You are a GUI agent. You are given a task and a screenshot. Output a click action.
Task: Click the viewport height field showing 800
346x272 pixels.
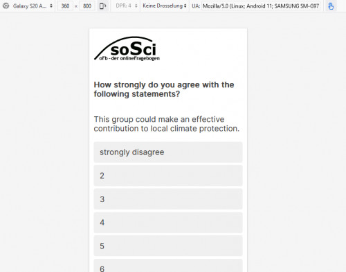[87, 6]
